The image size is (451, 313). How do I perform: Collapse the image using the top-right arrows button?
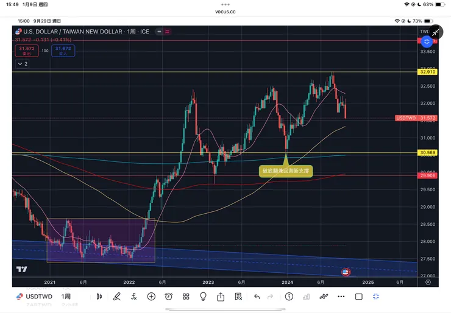[436, 32]
